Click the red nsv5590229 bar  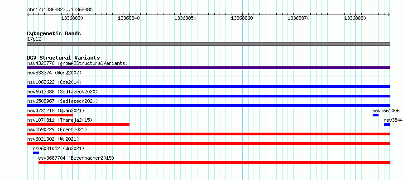coord(208,134)
